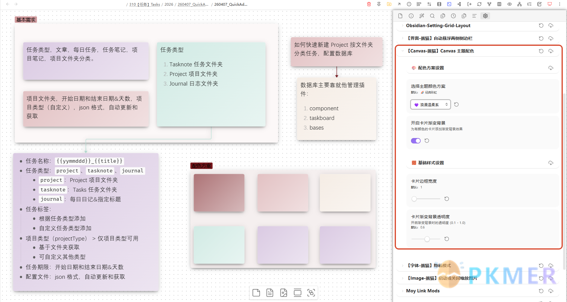Toggle the eye preview icon in toolbar
Image resolution: width=567 pixels, height=302 pixels.
(509, 4)
